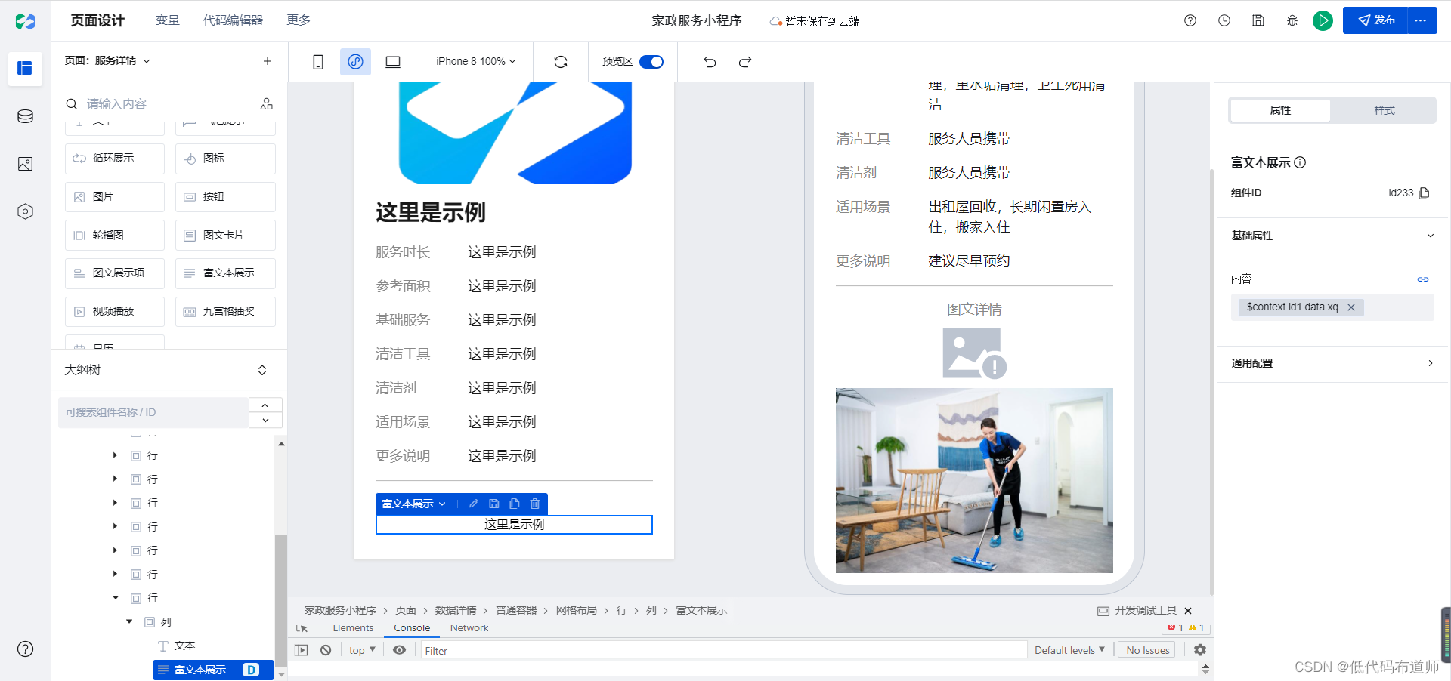Open the debug bug icon

point(1292,20)
